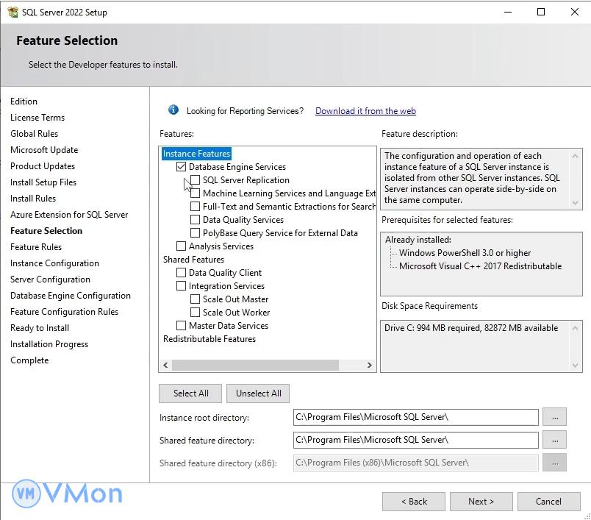The height and width of the screenshot is (520, 591).
Task: Select the Shared Features tree node
Action: coord(193,260)
